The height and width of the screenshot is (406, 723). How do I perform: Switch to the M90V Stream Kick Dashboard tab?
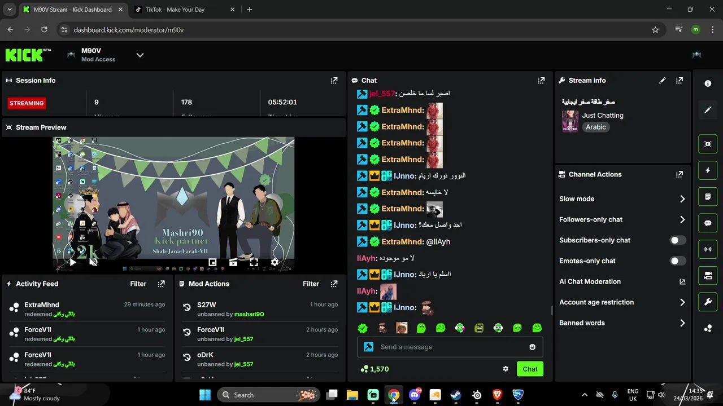73,10
